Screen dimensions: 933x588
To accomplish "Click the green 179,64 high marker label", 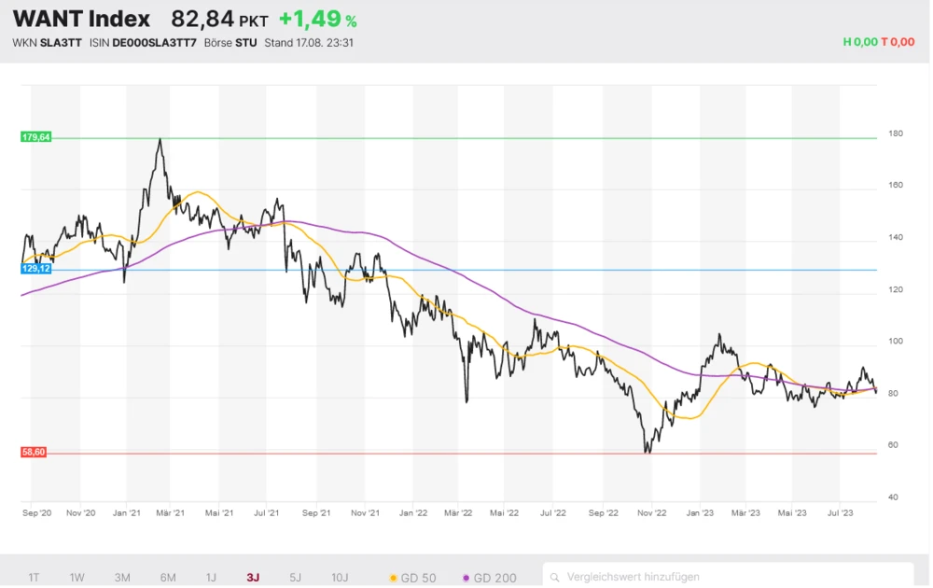I will tap(36, 137).
